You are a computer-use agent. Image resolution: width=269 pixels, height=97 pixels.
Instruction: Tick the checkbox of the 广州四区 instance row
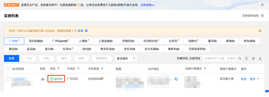8,79
